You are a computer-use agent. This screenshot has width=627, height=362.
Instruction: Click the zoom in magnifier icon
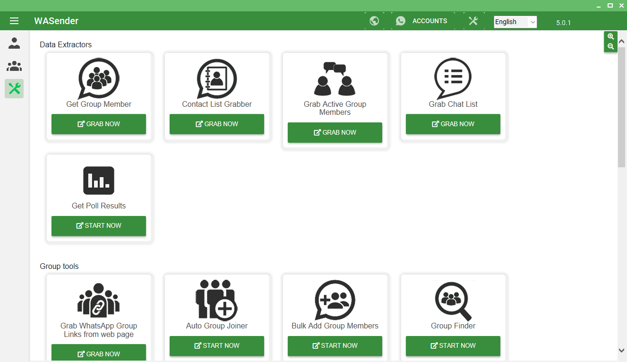(610, 37)
